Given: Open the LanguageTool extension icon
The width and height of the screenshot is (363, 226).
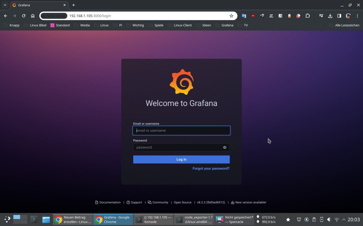Looking at the screenshot, I should (271, 16).
